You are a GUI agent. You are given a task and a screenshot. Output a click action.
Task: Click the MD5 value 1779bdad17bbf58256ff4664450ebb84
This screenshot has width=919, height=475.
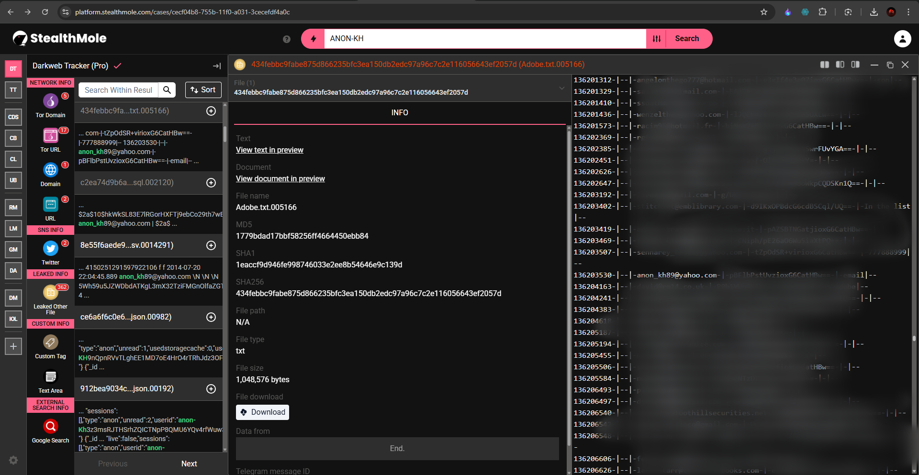302,236
